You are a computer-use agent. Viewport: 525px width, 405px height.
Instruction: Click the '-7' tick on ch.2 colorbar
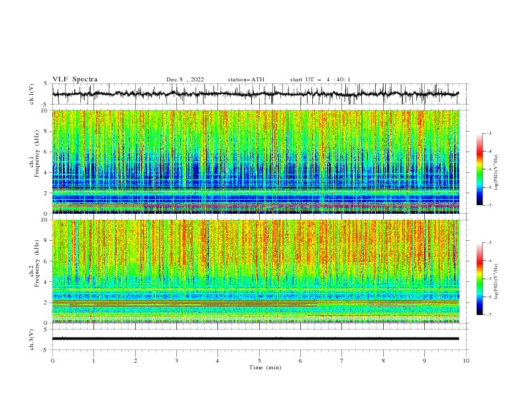[x=489, y=314]
